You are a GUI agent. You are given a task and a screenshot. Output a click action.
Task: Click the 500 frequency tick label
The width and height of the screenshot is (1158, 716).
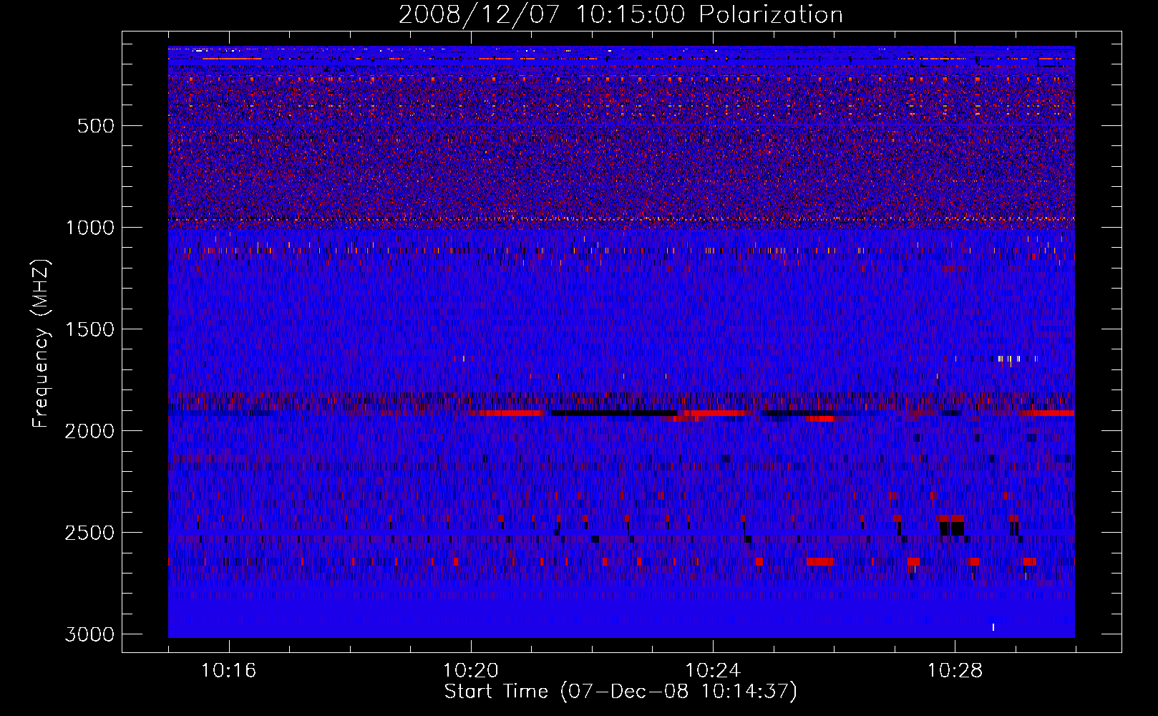pyautogui.click(x=96, y=126)
